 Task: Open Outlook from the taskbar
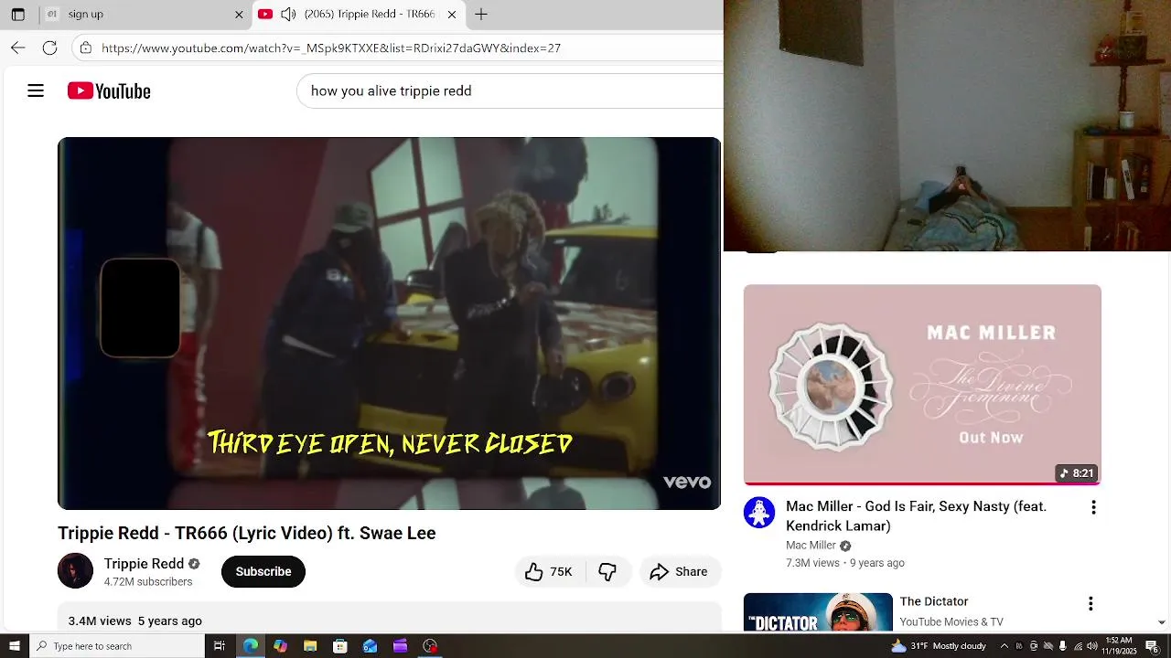pos(371,646)
